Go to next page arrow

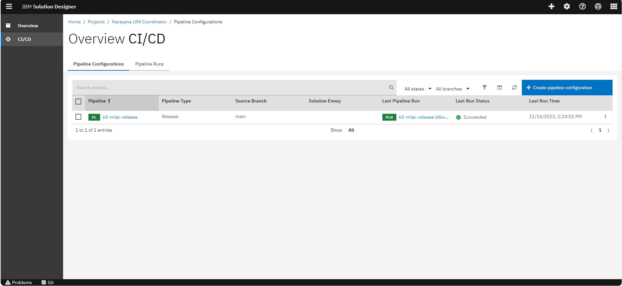[x=608, y=130]
